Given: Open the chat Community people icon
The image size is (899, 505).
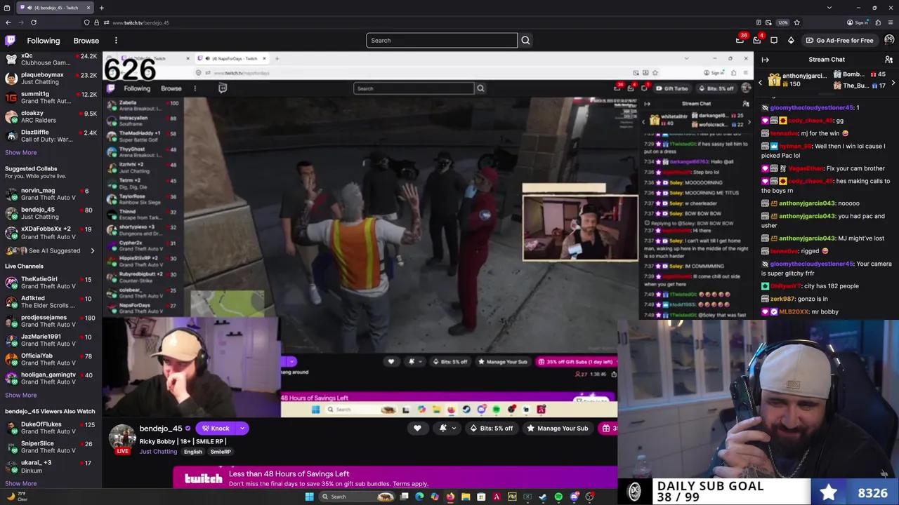Looking at the screenshot, I should pyautogui.click(x=888, y=60).
